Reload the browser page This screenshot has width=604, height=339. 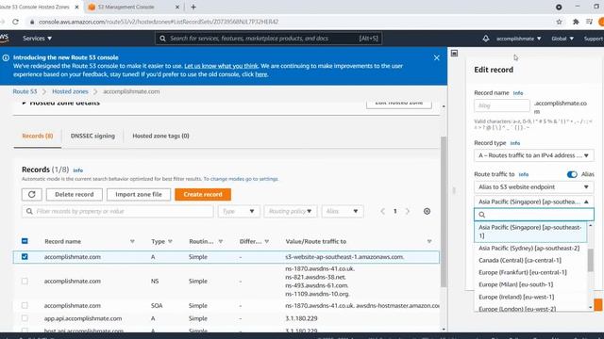tap(15, 22)
